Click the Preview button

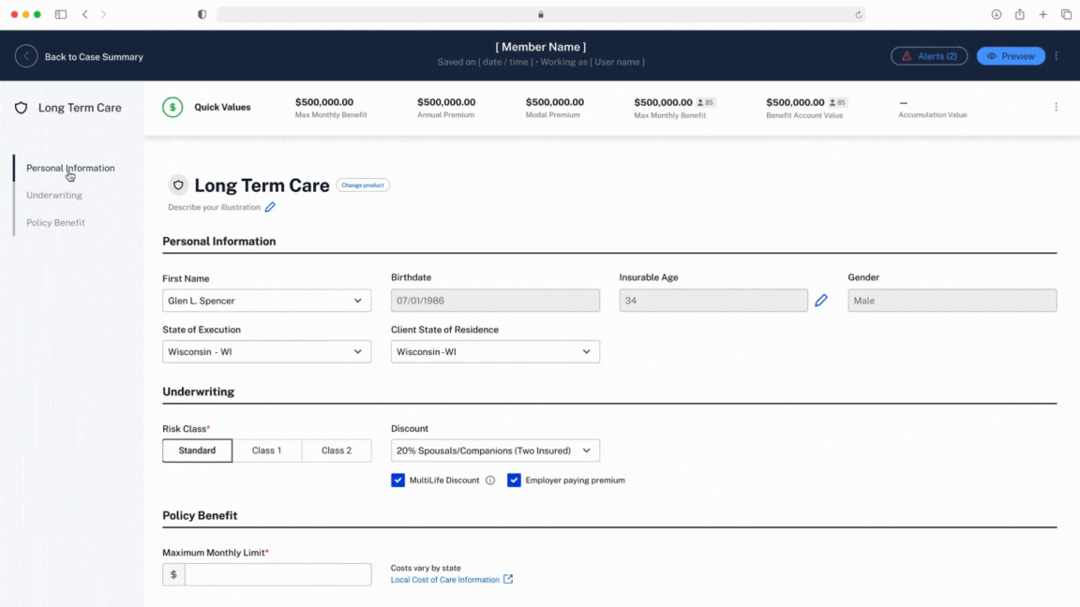[1011, 56]
